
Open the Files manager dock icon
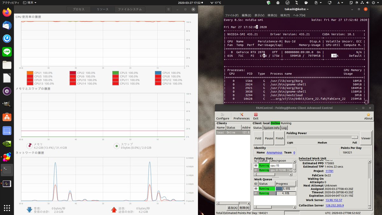pyautogui.click(x=7, y=65)
